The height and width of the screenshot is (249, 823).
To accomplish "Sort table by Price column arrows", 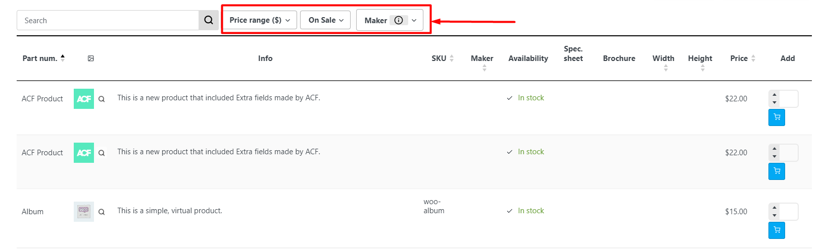I will pyautogui.click(x=753, y=58).
